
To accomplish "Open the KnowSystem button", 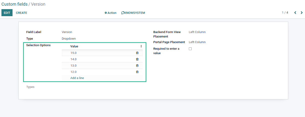I will 133,13.
